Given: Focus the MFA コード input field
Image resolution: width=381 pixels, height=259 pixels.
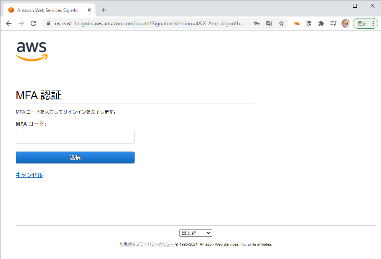Looking at the screenshot, I should point(75,137).
